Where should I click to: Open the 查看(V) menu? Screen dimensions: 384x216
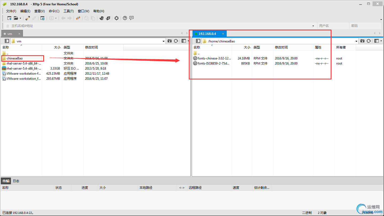39,11
